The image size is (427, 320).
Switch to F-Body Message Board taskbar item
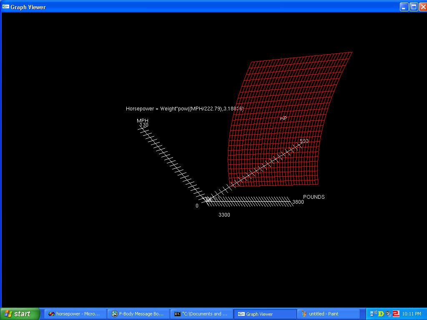pos(138,314)
